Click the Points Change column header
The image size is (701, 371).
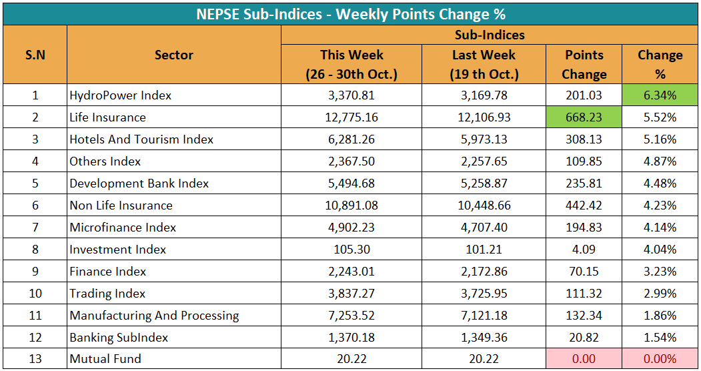click(584, 64)
